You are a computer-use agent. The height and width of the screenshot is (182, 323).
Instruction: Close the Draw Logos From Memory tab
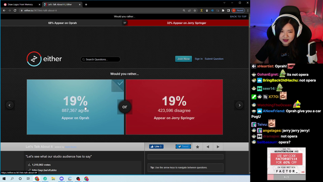click(39, 5)
